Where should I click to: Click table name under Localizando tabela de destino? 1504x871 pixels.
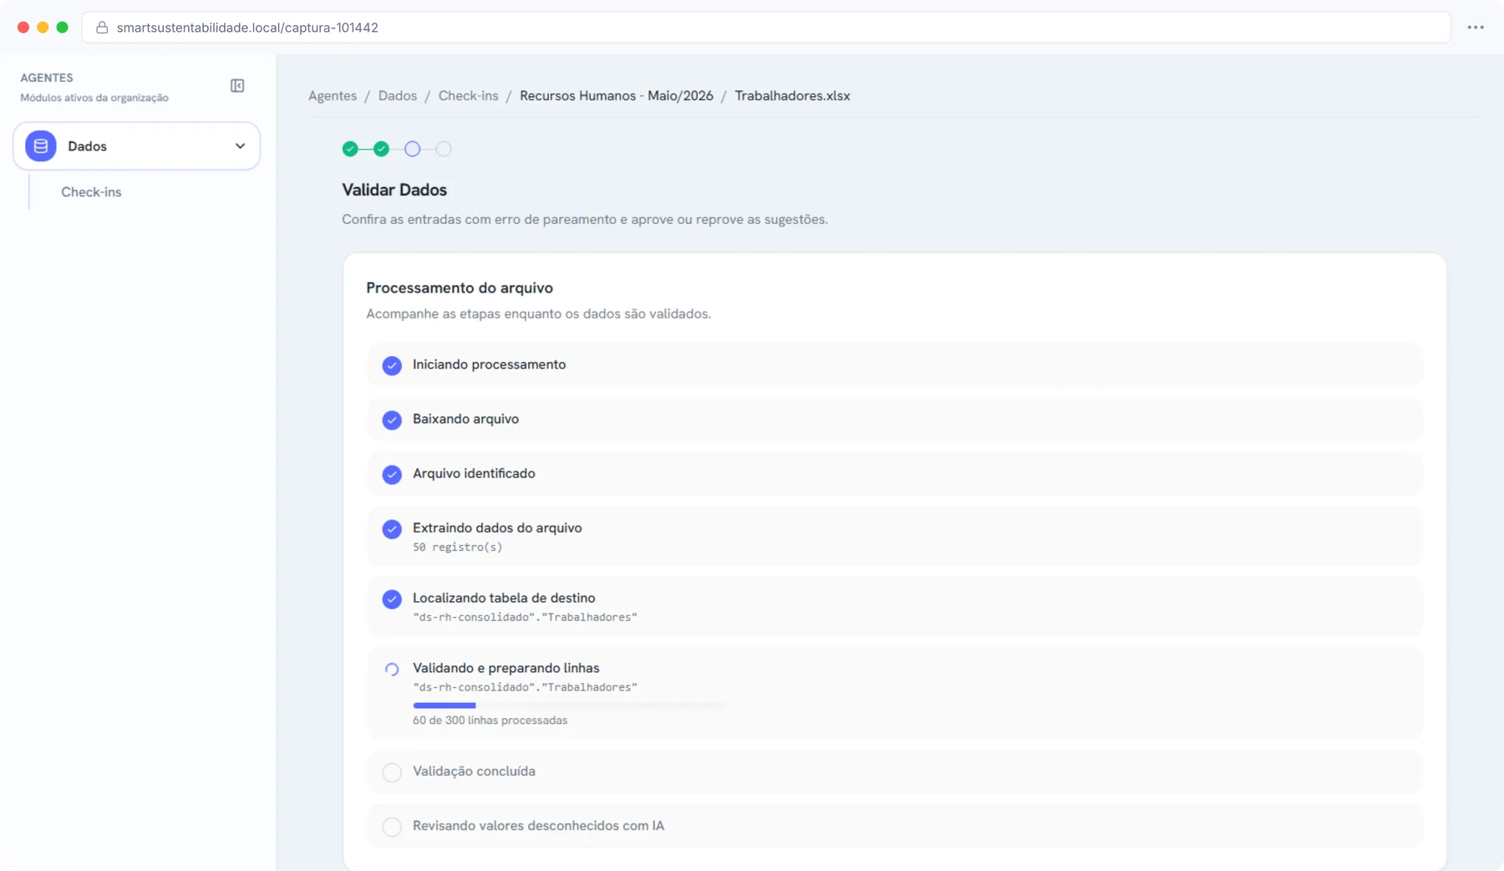click(x=525, y=618)
